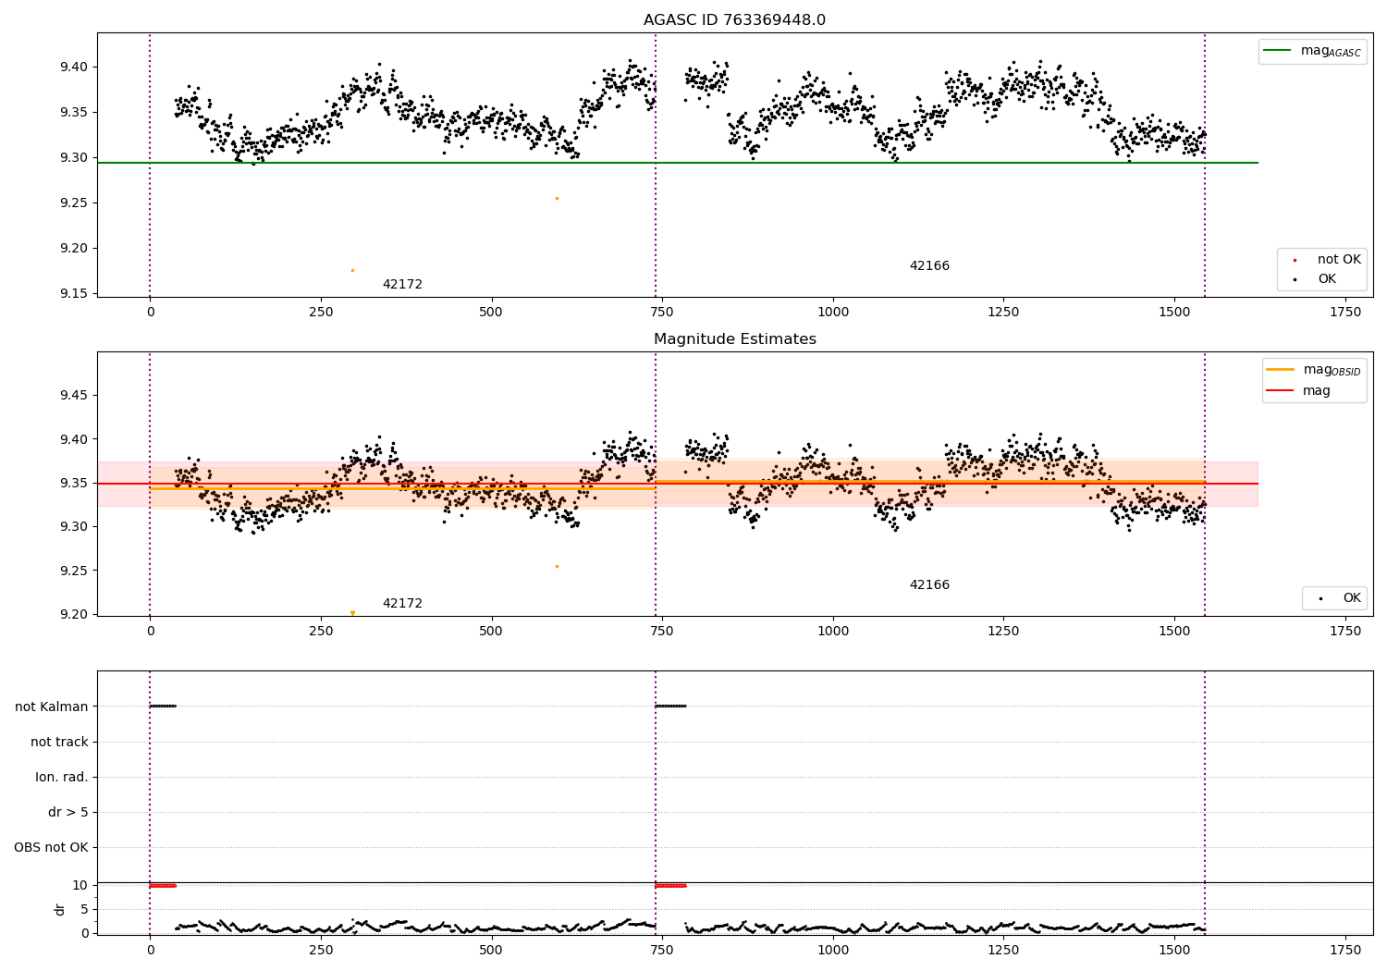Click x tick 1750 under the top plot

click(x=1345, y=313)
